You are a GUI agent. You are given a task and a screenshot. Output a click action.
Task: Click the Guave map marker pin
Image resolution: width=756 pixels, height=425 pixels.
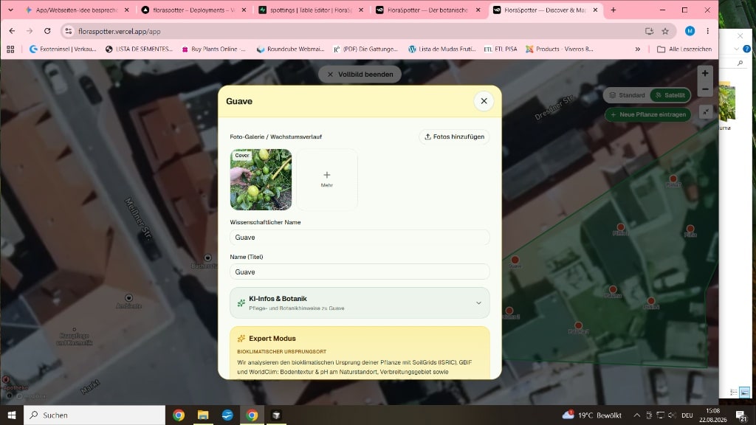[x=515, y=260]
